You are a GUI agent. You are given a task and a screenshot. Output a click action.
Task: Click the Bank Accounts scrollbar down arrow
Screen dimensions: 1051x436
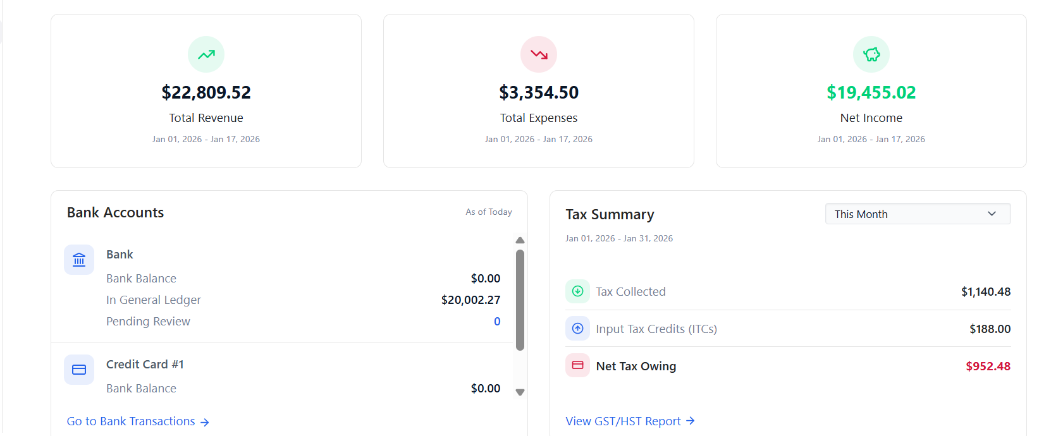pyautogui.click(x=520, y=392)
